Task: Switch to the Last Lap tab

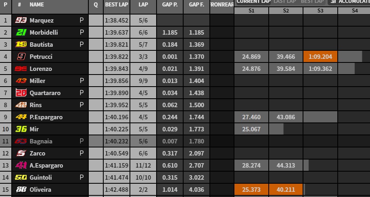Action: point(285,2)
